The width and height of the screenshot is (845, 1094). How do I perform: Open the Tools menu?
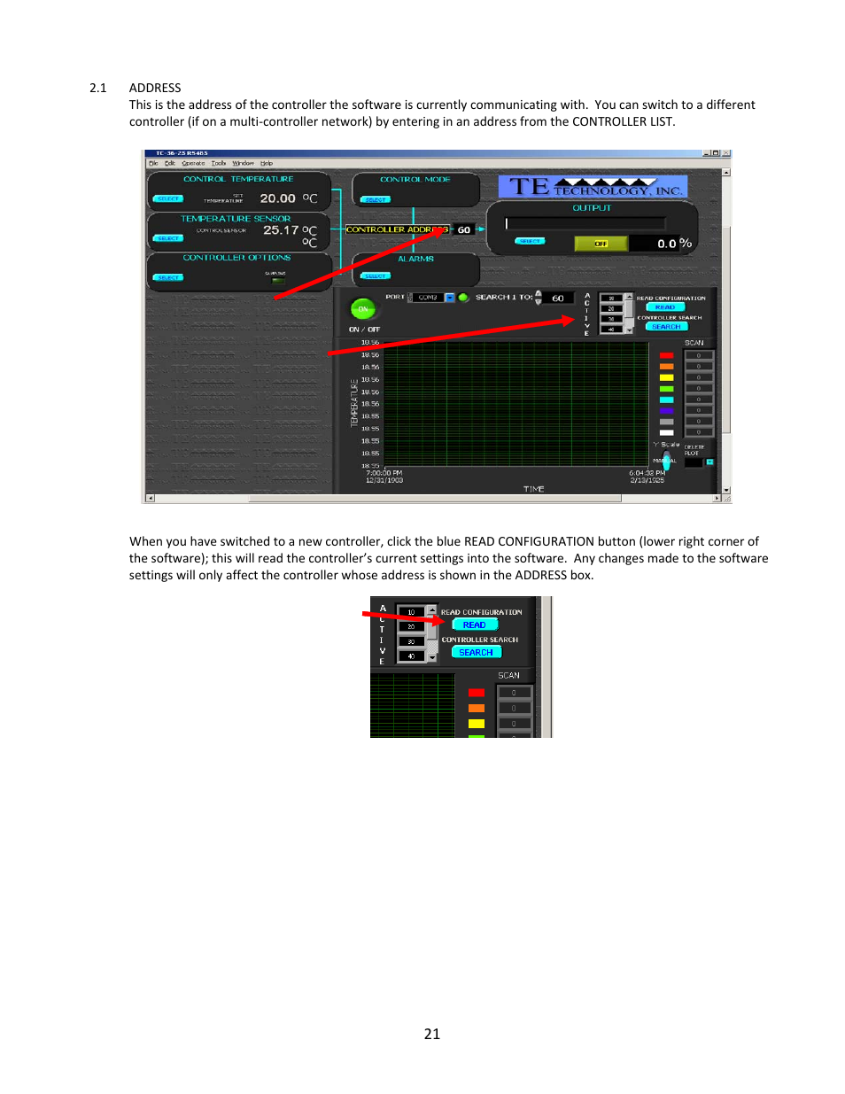[x=218, y=163]
